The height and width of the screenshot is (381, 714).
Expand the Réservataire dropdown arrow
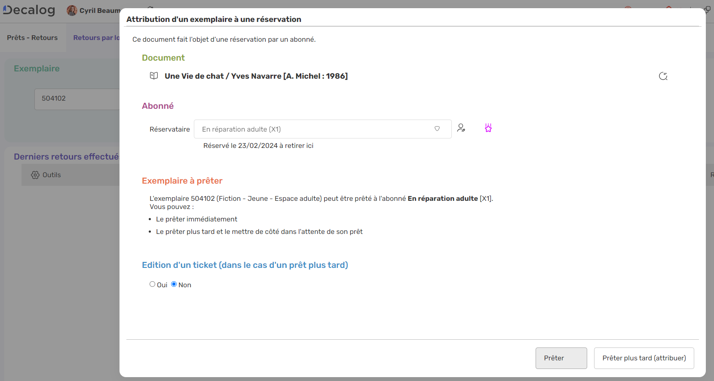pyautogui.click(x=437, y=129)
